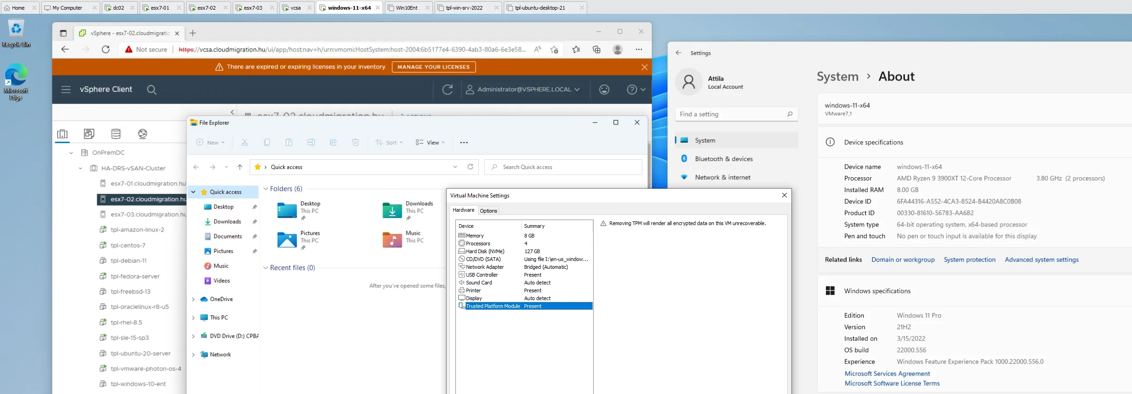Screen dimensions: 1132x394
Task: Click the Cut icon in File Explorer
Action: click(245, 143)
